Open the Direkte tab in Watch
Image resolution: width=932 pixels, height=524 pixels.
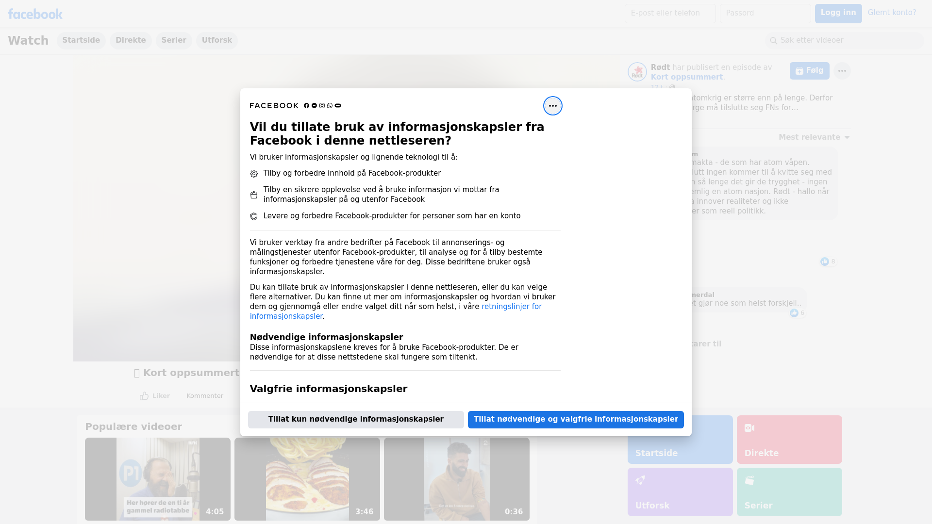point(131,41)
